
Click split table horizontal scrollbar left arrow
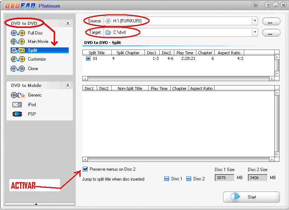pyautogui.click(x=85, y=79)
